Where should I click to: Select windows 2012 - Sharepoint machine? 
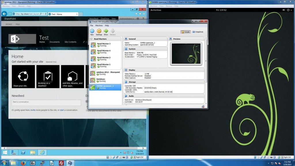tap(105, 73)
